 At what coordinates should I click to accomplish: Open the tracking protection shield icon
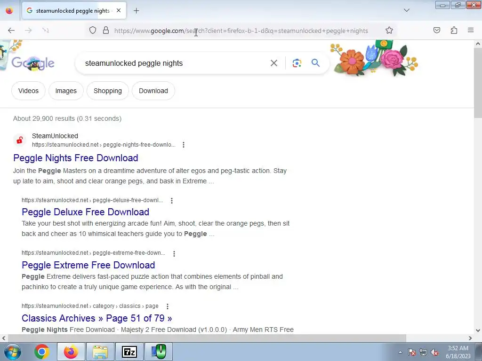coord(93,31)
